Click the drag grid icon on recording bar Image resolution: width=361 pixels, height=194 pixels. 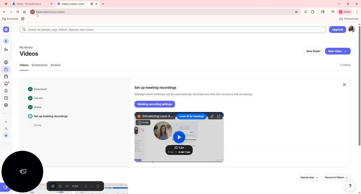[x=86, y=186]
